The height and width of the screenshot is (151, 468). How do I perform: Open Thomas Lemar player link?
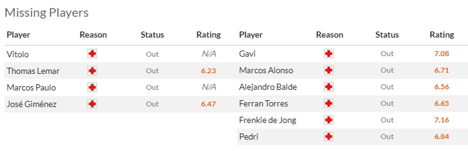33,71
